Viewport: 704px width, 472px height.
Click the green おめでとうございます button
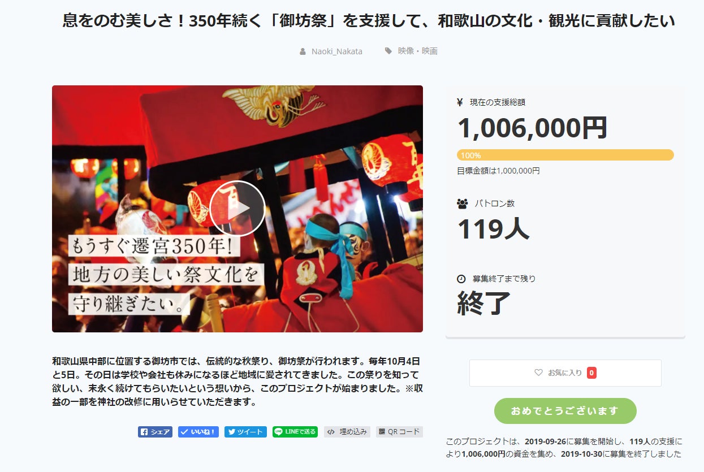point(565,411)
